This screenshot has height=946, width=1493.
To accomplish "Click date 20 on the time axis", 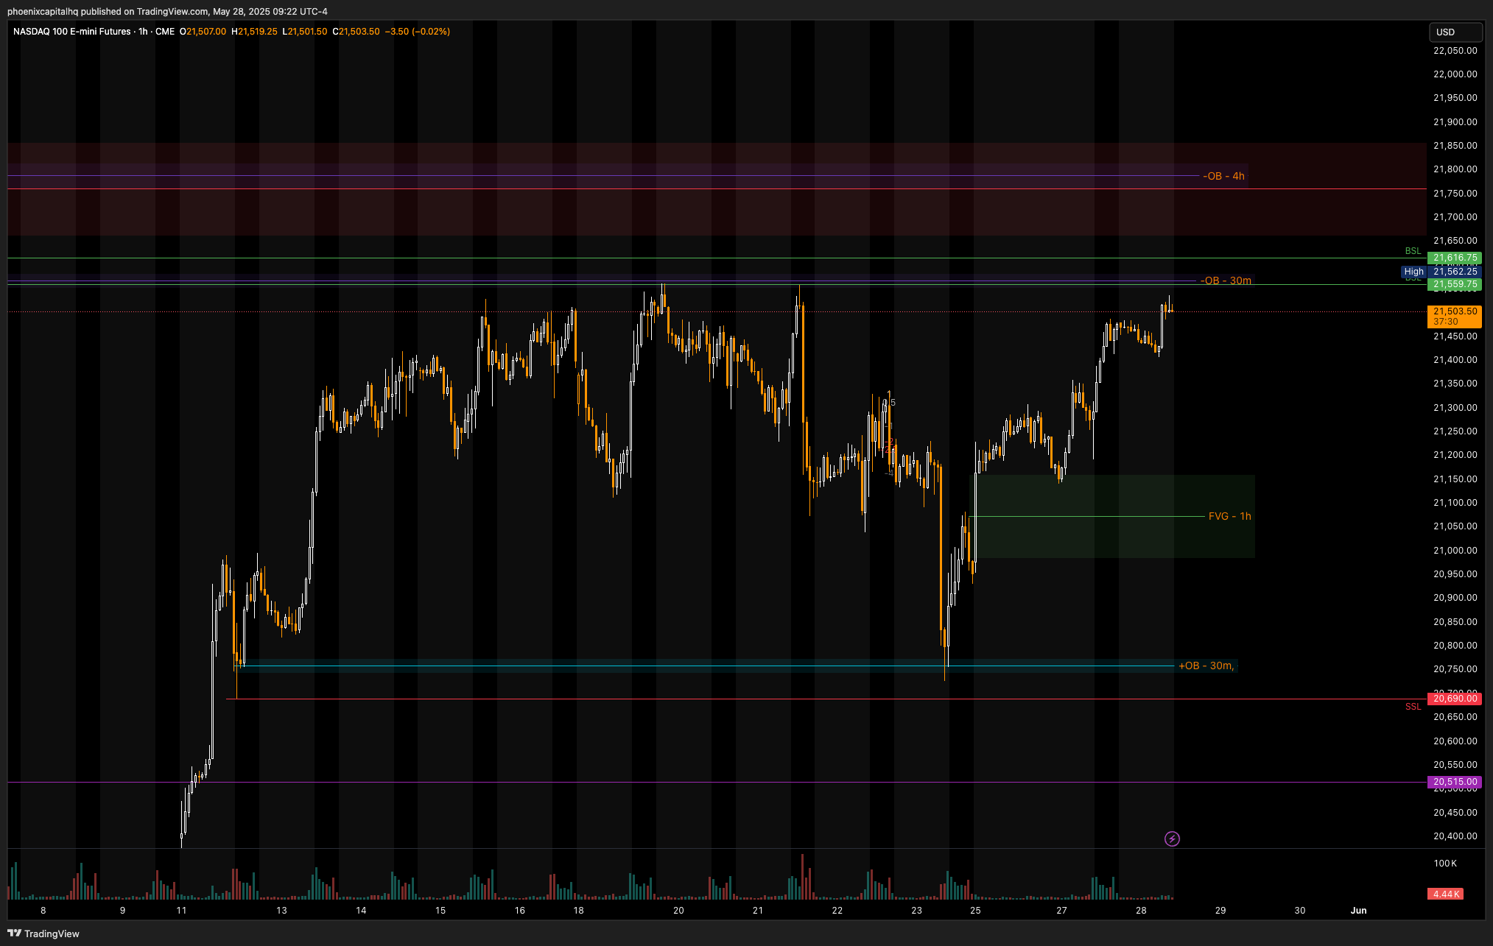I will 678,911.
